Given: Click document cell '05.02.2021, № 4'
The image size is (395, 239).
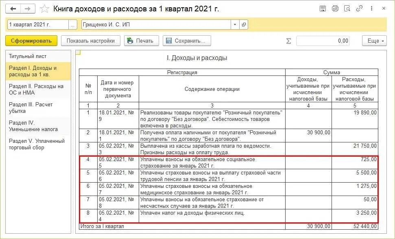Looking at the screenshot, I should click(118, 216).
